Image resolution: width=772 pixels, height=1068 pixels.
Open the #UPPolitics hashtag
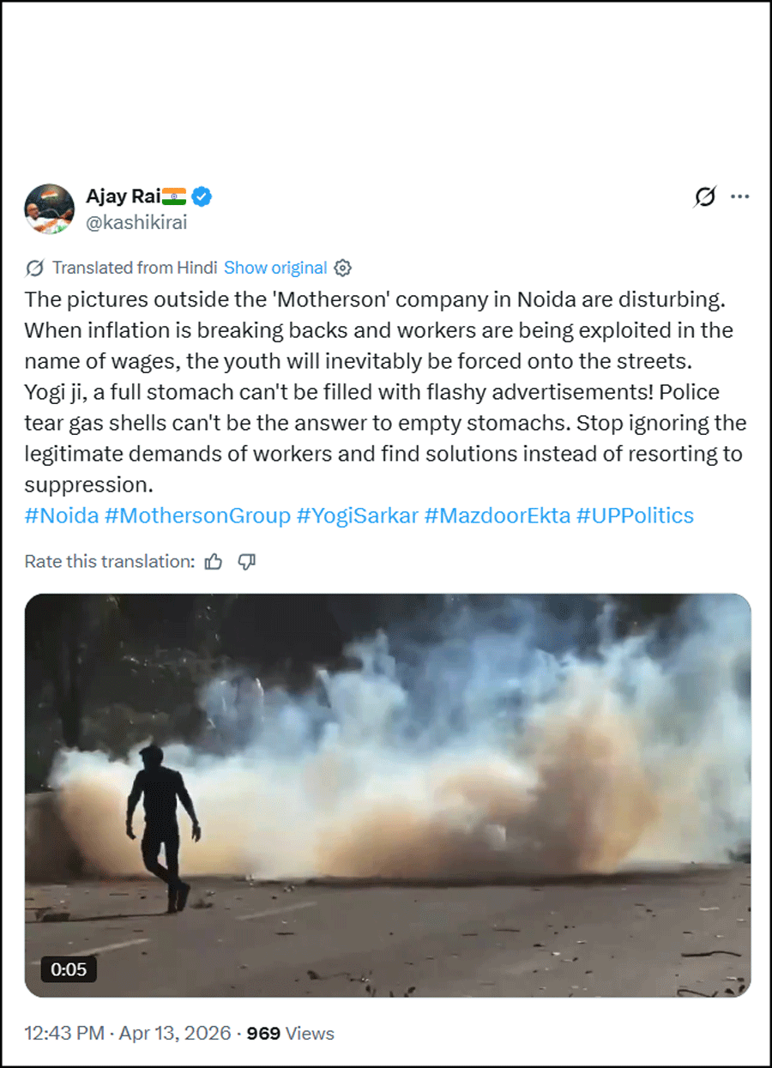click(x=635, y=516)
